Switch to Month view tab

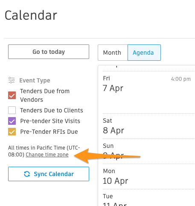click(113, 53)
